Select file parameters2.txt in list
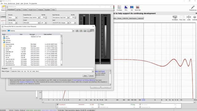This screenshot has height=111, width=197. (x=10, y=65)
